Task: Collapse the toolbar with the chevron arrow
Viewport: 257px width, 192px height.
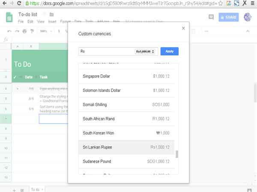Action: (248, 31)
